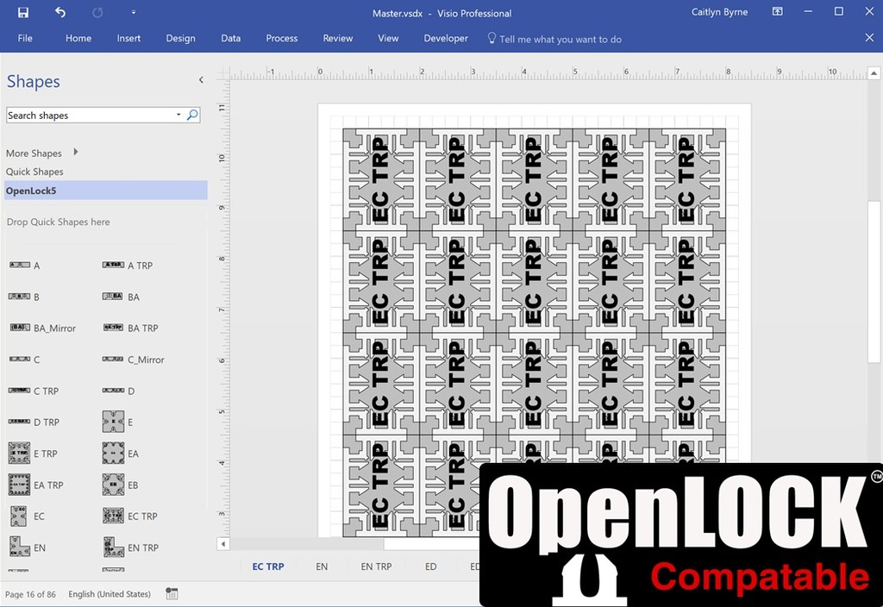This screenshot has width=883, height=607.
Task: Select the A master shape
Action: (x=24, y=266)
